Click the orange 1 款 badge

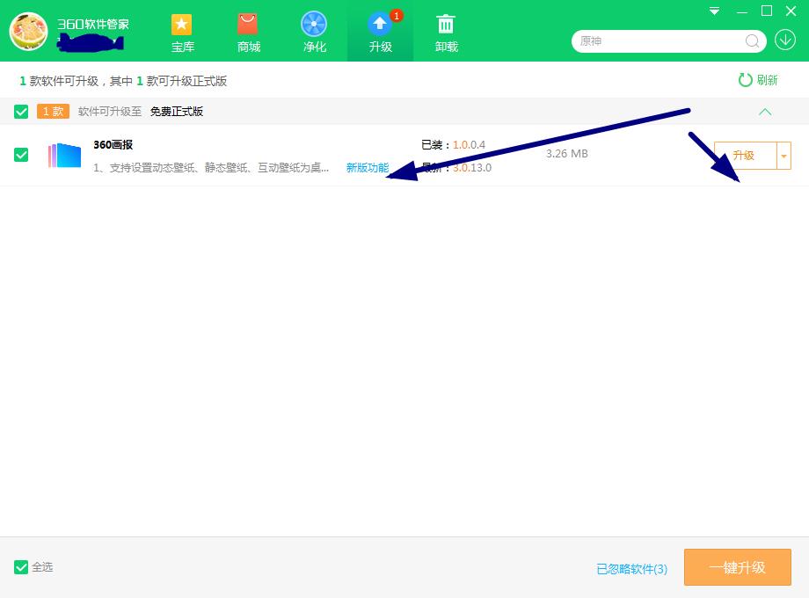53,112
